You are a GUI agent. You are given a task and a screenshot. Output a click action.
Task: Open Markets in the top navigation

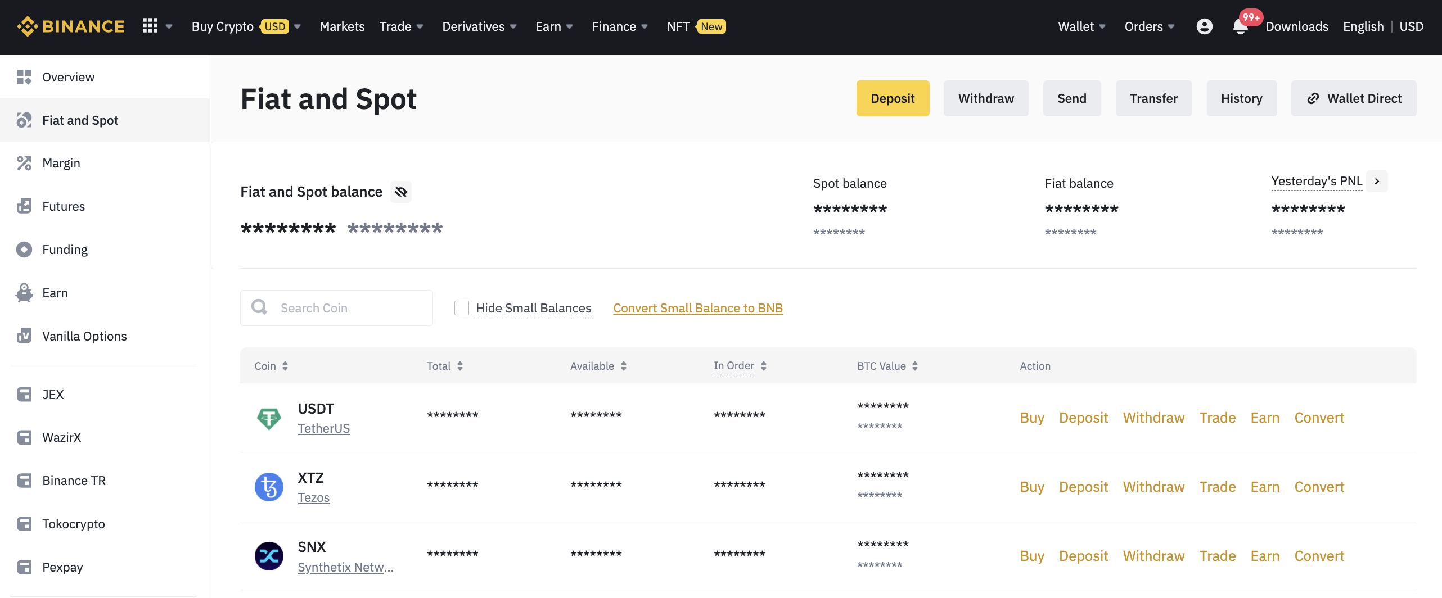[342, 26]
